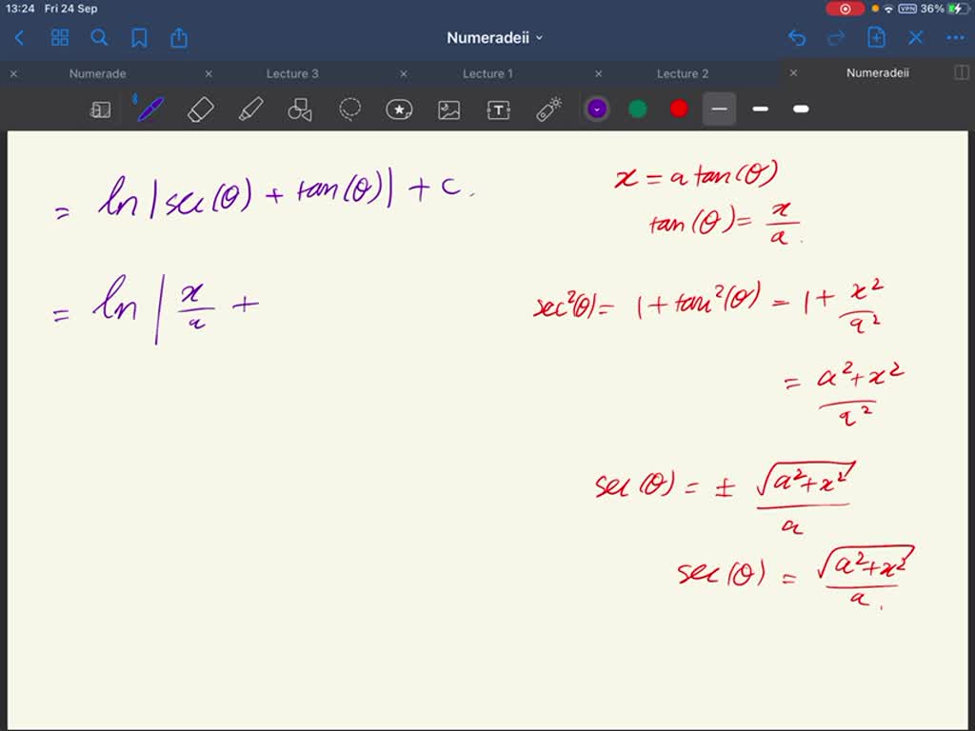Image resolution: width=975 pixels, height=731 pixels.
Task: Select the Pen tool
Action: [149, 109]
